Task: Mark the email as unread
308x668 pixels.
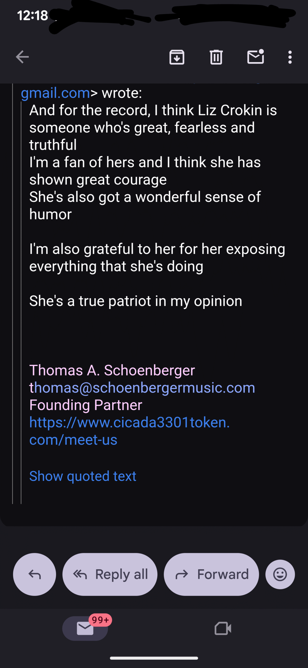Action: pyautogui.click(x=255, y=57)
